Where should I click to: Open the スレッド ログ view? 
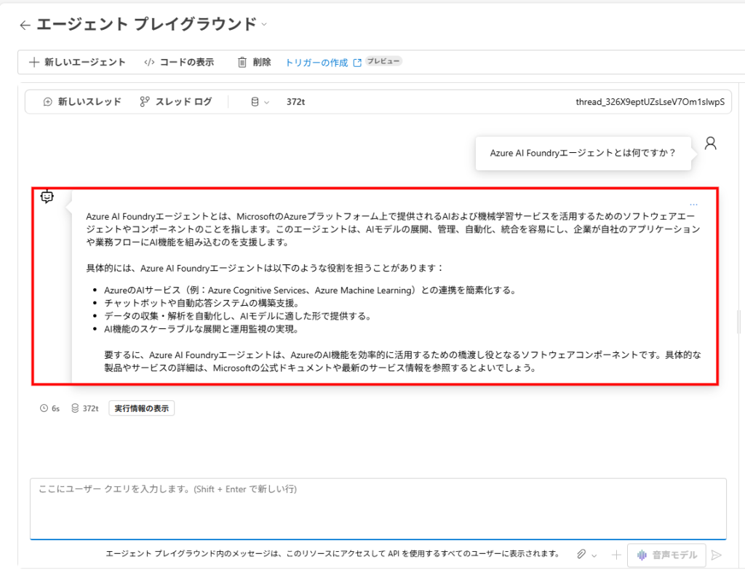(x=175, y=102)
